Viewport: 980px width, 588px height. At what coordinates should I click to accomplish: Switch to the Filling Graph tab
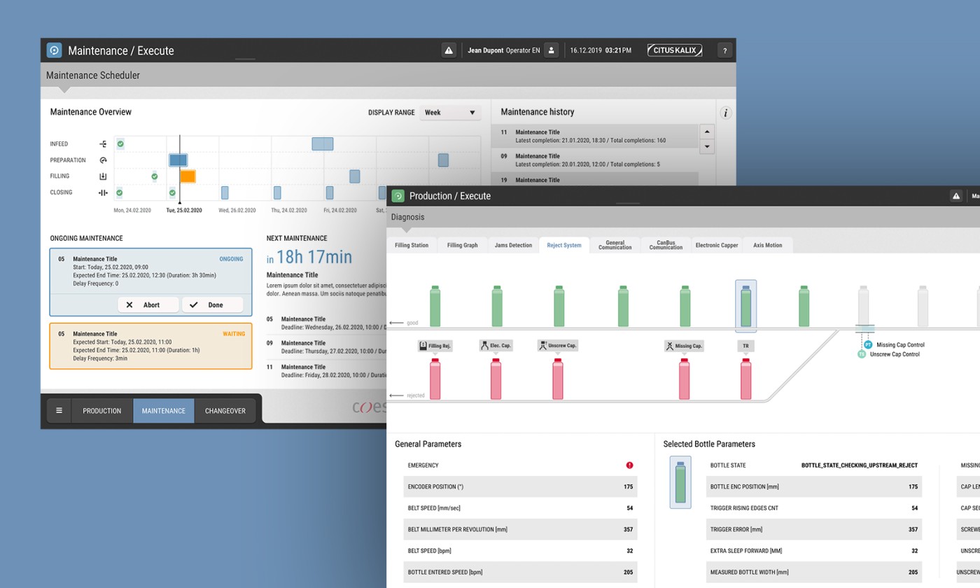pyautogui.click(x=462, y=246)
